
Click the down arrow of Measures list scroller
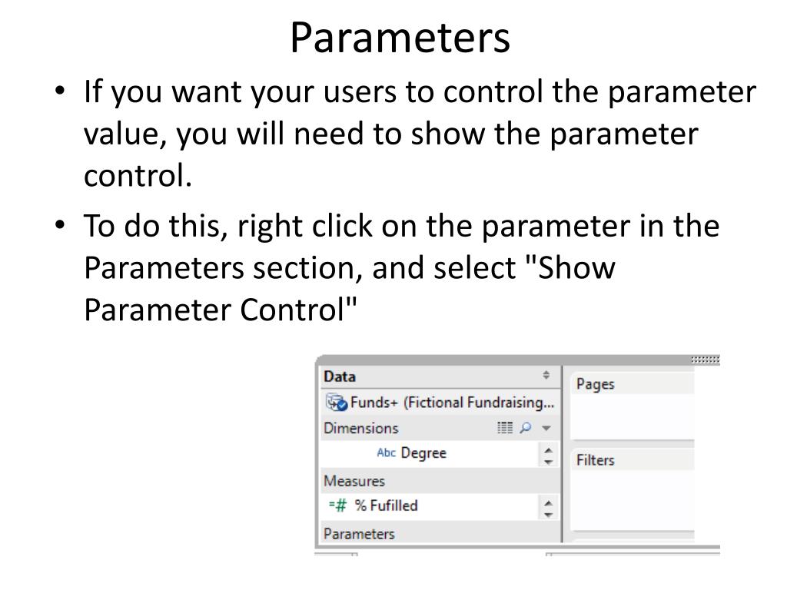pyautogui.click(x=549, y=515)
